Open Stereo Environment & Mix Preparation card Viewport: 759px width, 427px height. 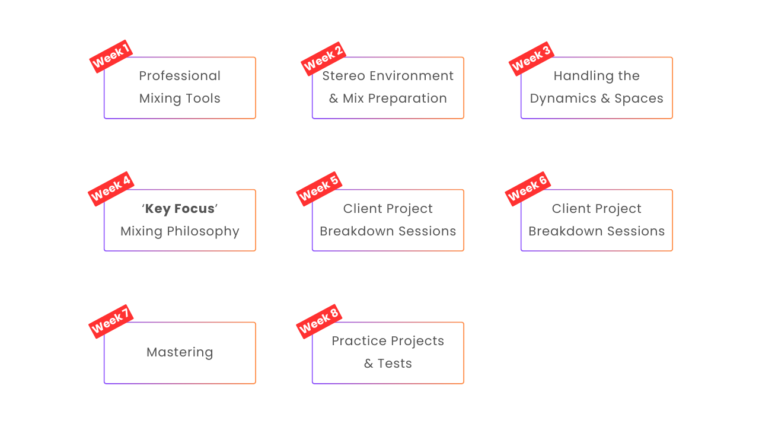[388, 88]
